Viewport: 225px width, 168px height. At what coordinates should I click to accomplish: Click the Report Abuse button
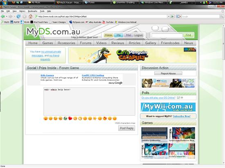click(168, 73)
